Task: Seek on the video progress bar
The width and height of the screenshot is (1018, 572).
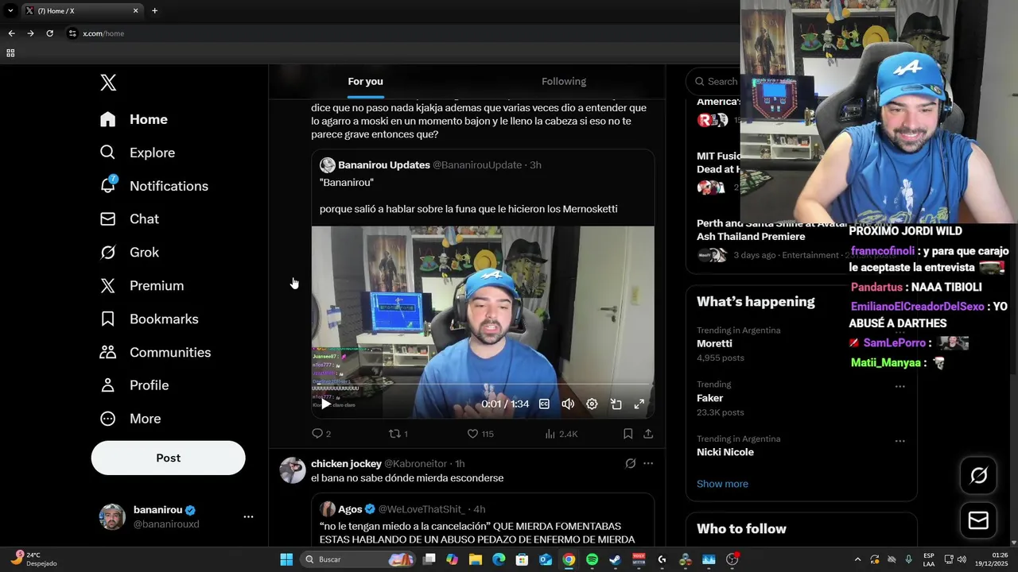Action: pos(483,385)
